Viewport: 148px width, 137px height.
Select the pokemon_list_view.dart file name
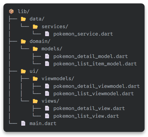click(x=86, y=116)
